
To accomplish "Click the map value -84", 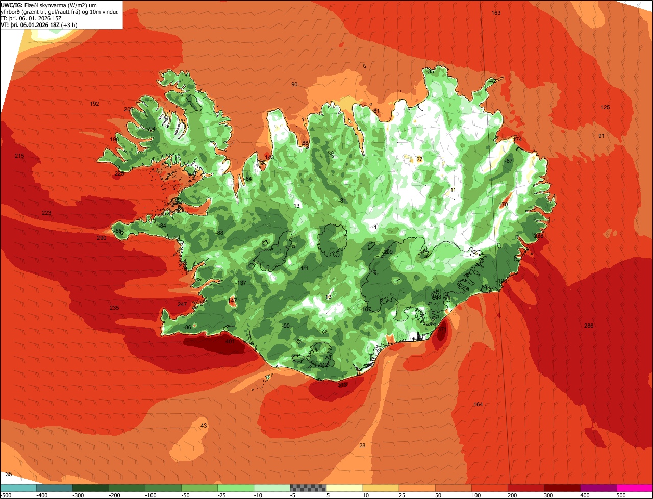I will coord(162,226).
